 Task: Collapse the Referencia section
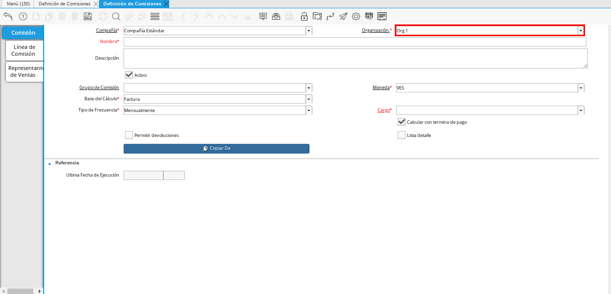[49, 163]
